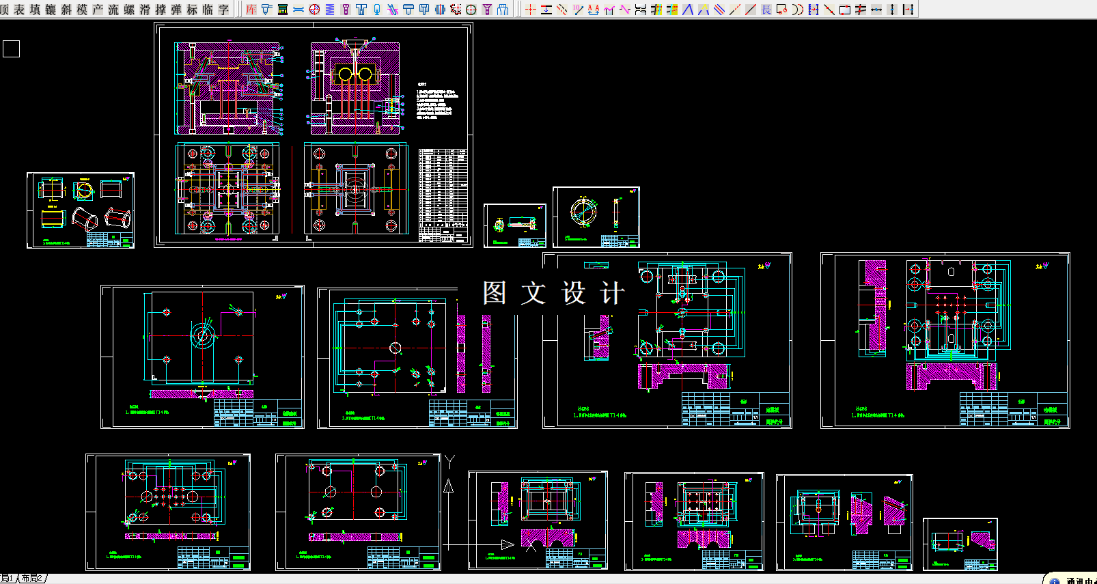Screen dimensions: 1097x584
Task: Click the purple funnel-shaped icon
Action: (487, 10)
